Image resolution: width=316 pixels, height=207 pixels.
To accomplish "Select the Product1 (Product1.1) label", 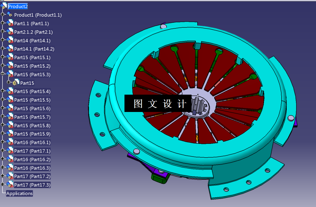I will (38, 15).
